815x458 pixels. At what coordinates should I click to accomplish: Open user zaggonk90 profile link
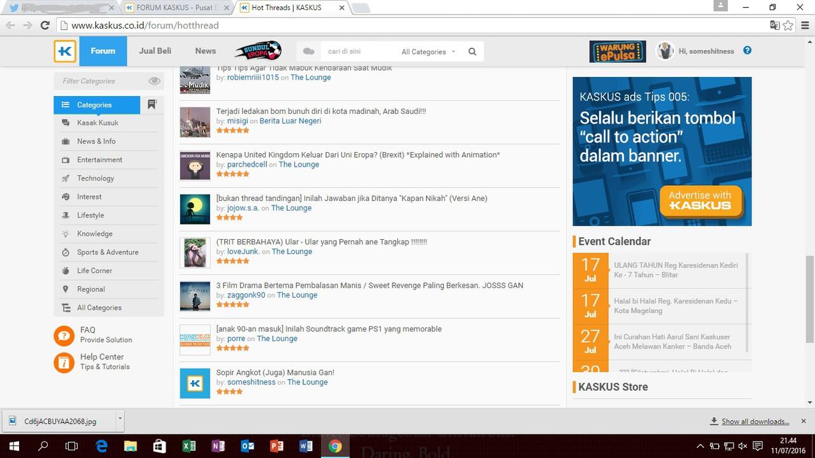pyautogui.click(x=246, y=295)
